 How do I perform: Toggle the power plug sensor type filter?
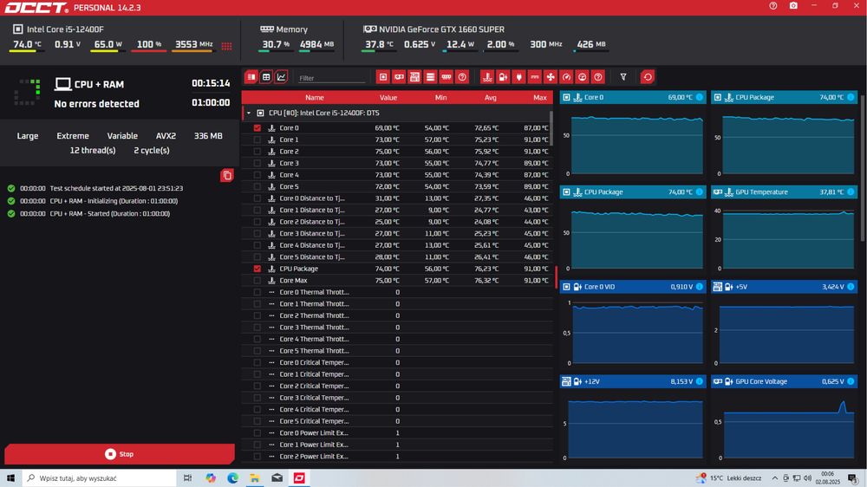pyautogui.click(x=518, y=77)
